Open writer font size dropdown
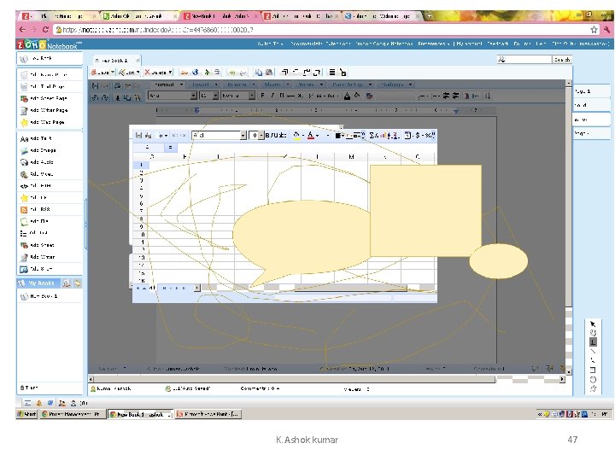The width and height of the screenshot is (615, 461). coord(215,96)
